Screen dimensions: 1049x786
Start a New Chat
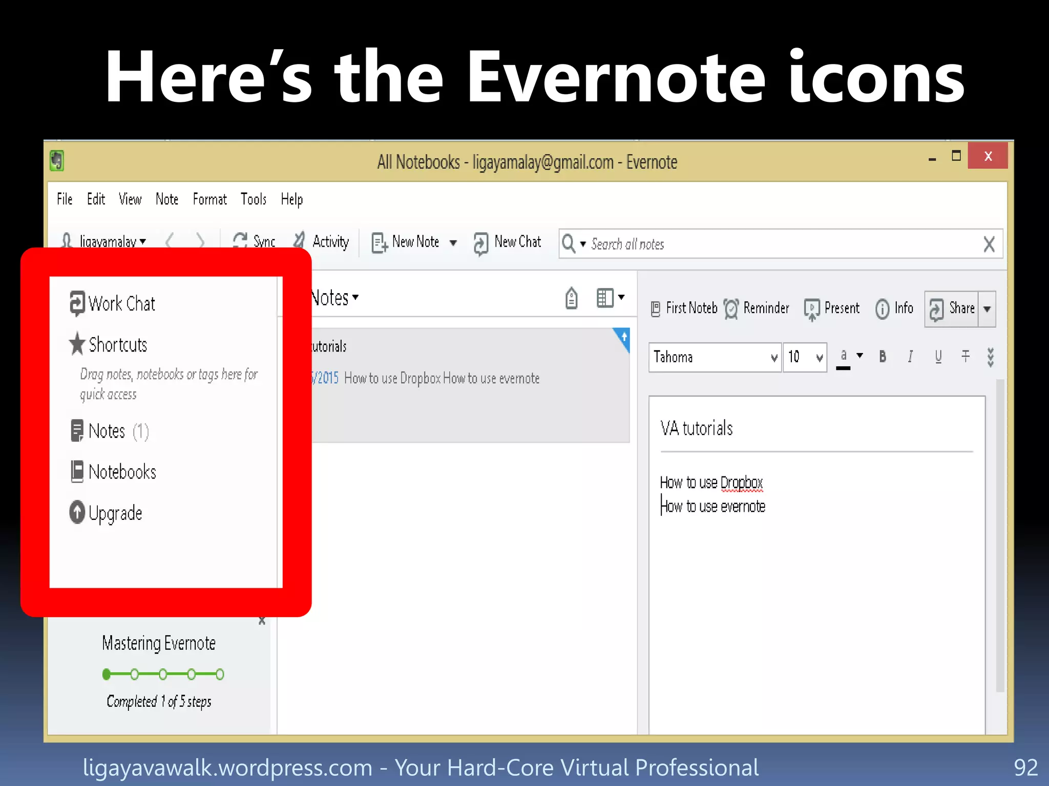(x=507, y=243)
